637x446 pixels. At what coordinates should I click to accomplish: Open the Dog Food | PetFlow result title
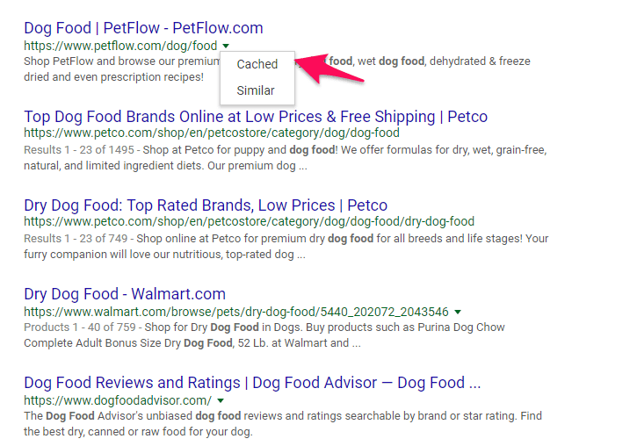143,28
